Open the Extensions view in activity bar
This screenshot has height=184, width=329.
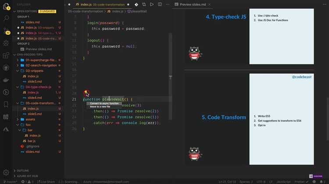(6, 56)
